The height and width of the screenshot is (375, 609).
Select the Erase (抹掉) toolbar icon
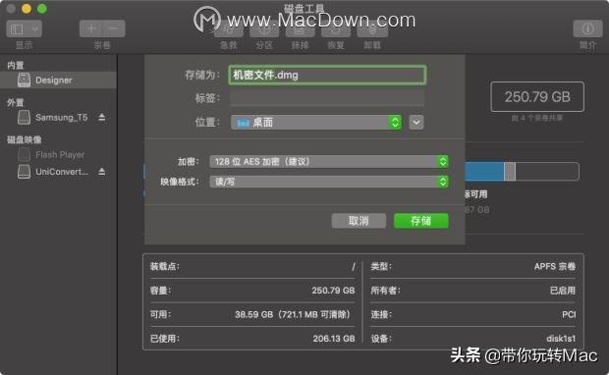pyautogui.click(x=300, y=30)
